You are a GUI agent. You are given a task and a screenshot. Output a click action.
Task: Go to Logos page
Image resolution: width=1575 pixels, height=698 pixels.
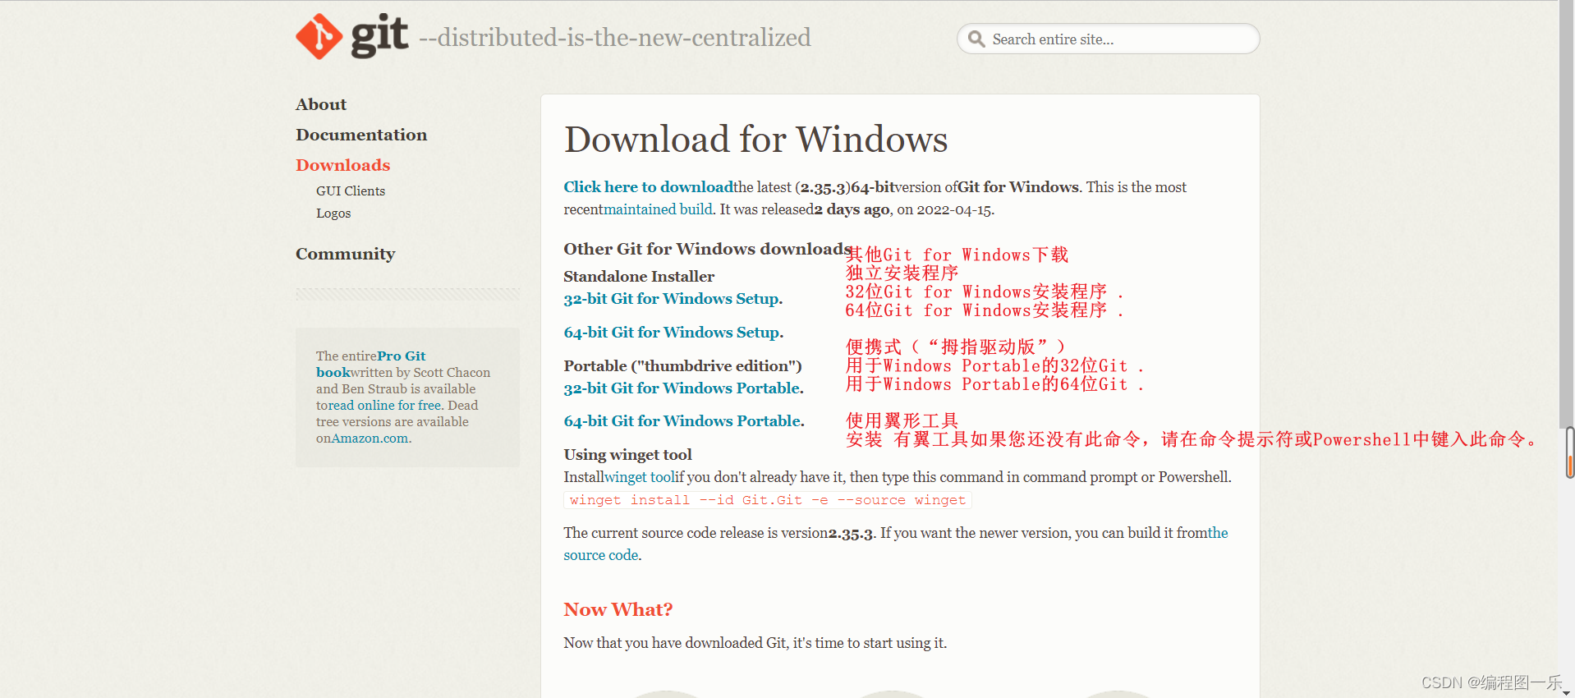[x=333, y=213]
